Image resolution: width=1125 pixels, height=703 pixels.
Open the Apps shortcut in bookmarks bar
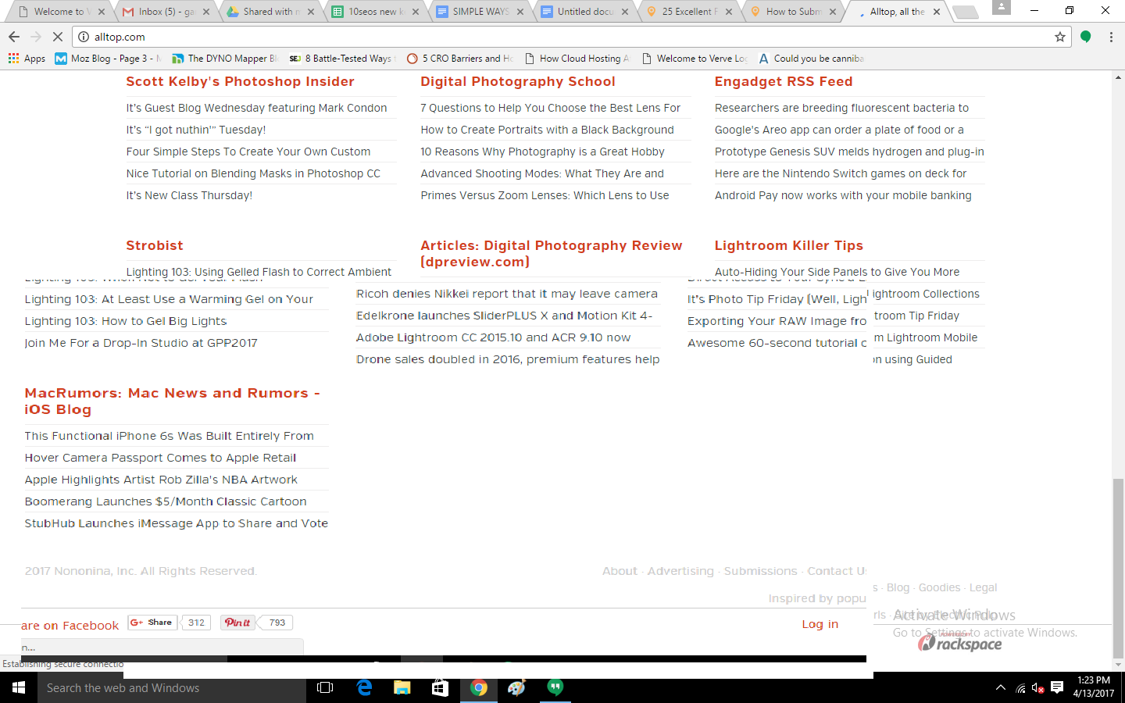tap(27, 59)
